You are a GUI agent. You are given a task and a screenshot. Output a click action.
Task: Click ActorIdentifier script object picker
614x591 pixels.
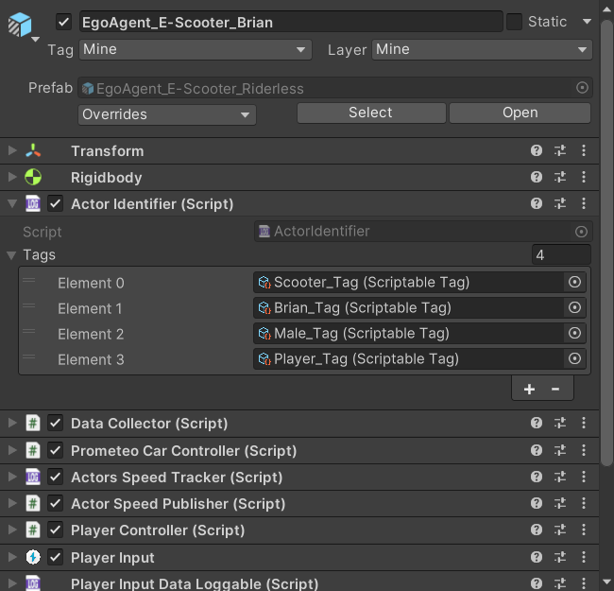[x=581, y=232]
